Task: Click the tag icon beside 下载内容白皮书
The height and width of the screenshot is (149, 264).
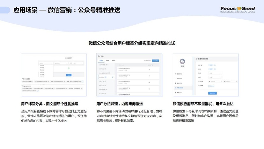Action: (x=22, y=86)
